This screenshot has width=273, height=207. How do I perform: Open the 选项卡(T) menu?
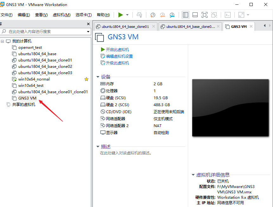[84, 15]
